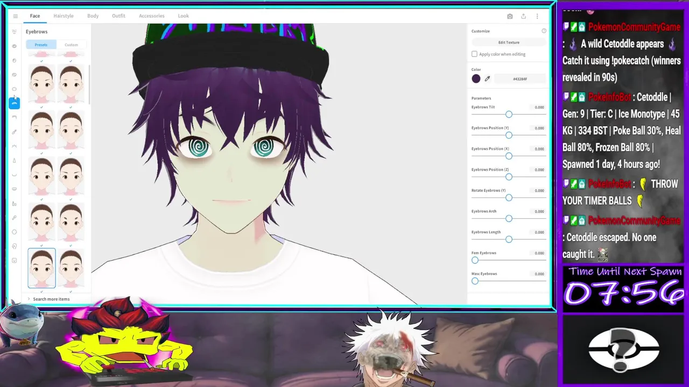Screen dimensions: 689x387
Task: Click the Eyebrows Position (Z) slider handle
Action: [509, 177]
